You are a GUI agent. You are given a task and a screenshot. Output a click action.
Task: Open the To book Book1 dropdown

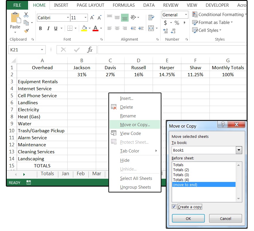(x=239, y=150)
